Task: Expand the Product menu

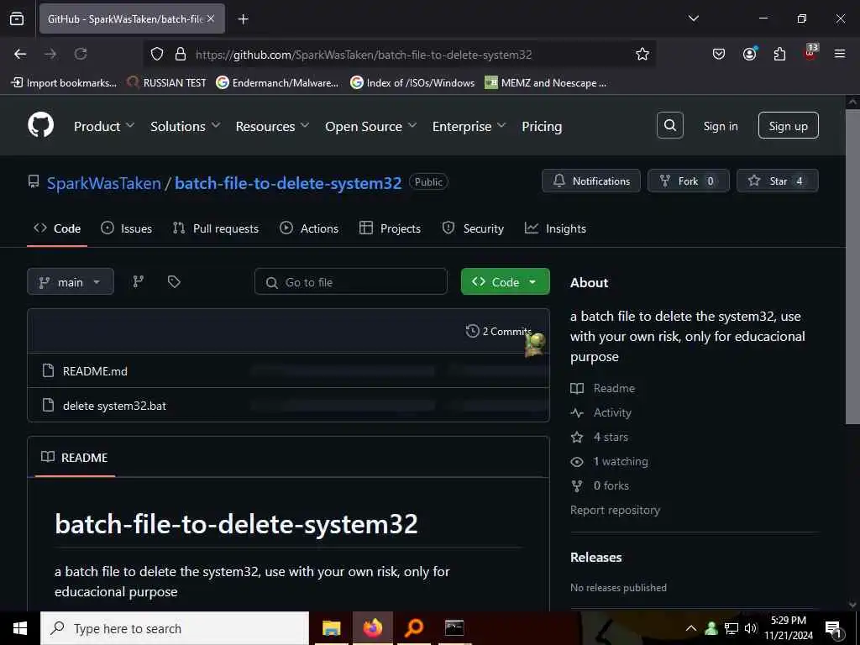Action: pos(104,126)
